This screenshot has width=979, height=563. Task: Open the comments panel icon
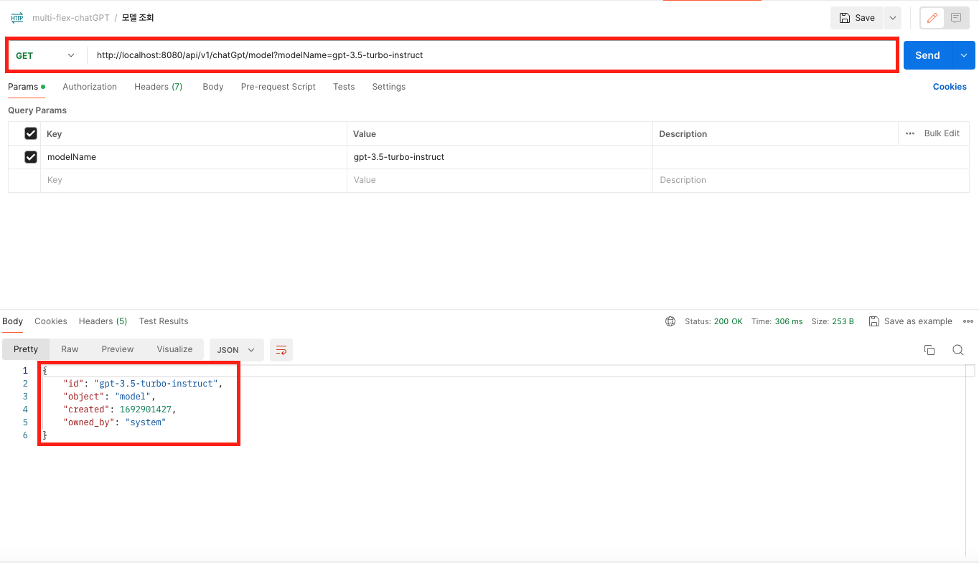(956, 18)
